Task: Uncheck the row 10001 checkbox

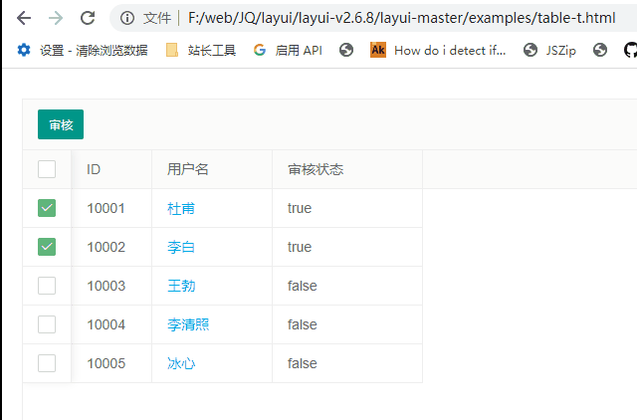Action: point(47,208)
